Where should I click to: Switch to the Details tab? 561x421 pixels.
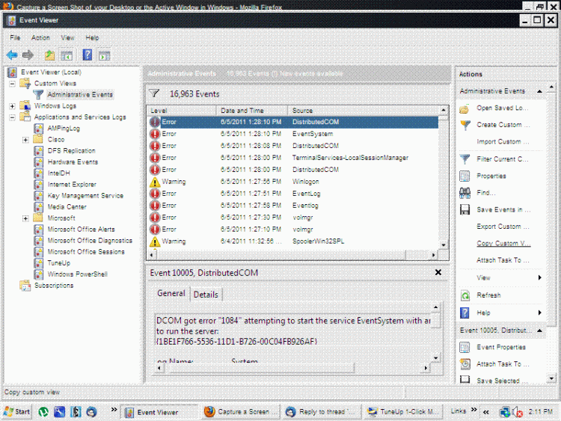pos(206,295)
